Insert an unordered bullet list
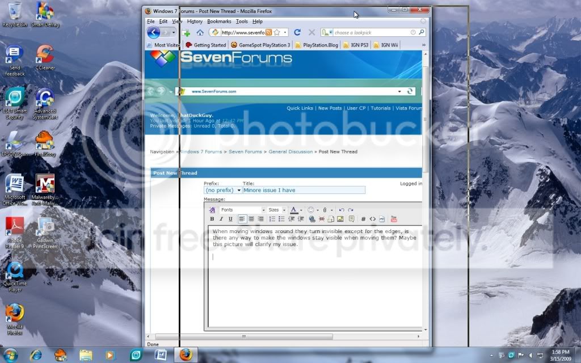 [x=281, y=219]
